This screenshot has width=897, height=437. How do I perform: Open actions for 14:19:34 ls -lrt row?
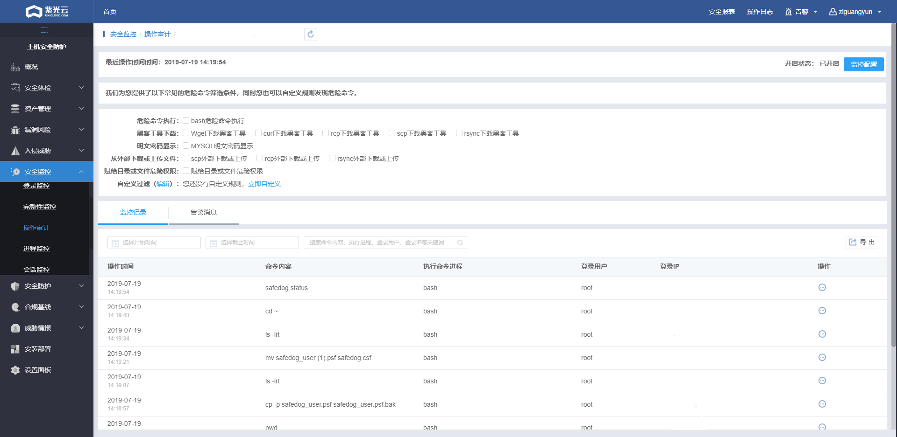(x=822, y=334)
